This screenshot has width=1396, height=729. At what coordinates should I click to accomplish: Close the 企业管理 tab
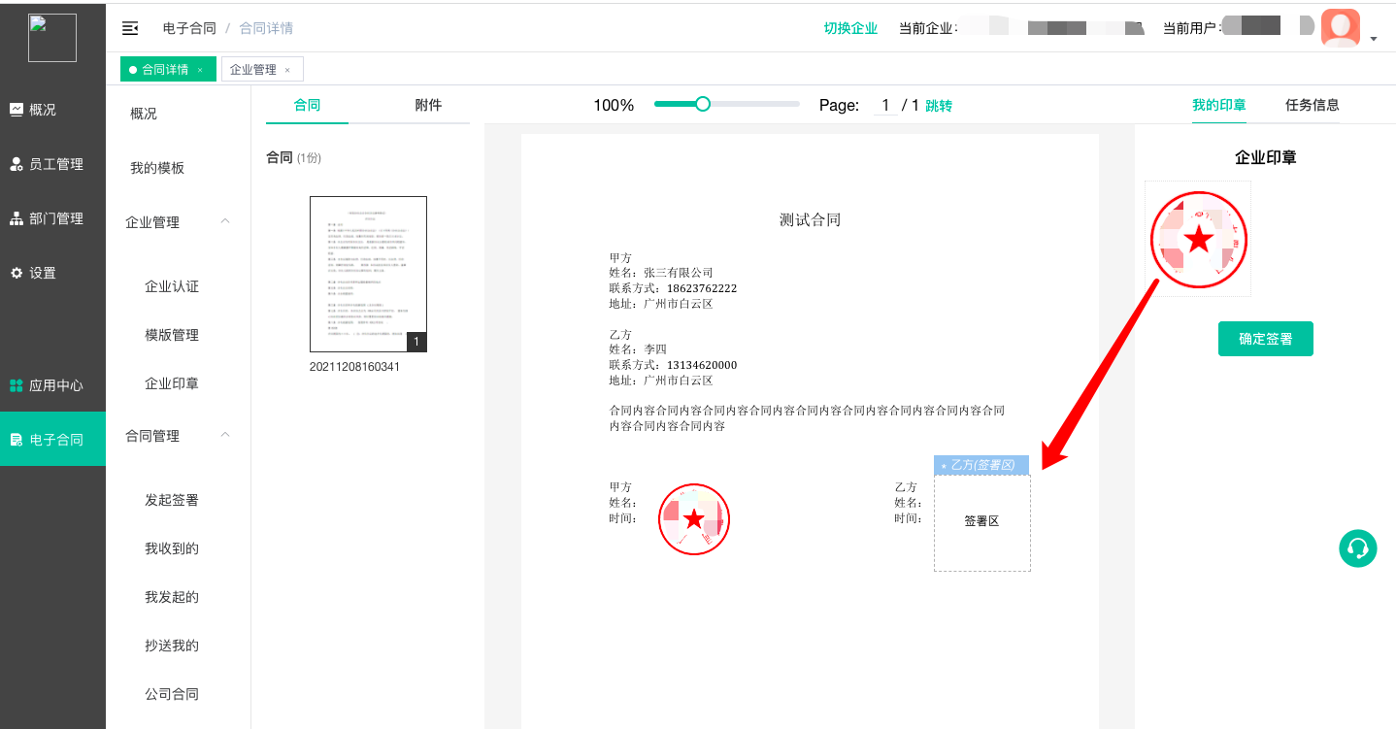coord(287,70)
